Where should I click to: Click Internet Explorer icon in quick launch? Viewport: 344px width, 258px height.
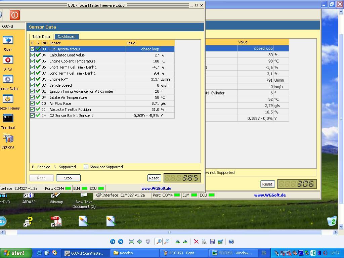coord(39,253)
